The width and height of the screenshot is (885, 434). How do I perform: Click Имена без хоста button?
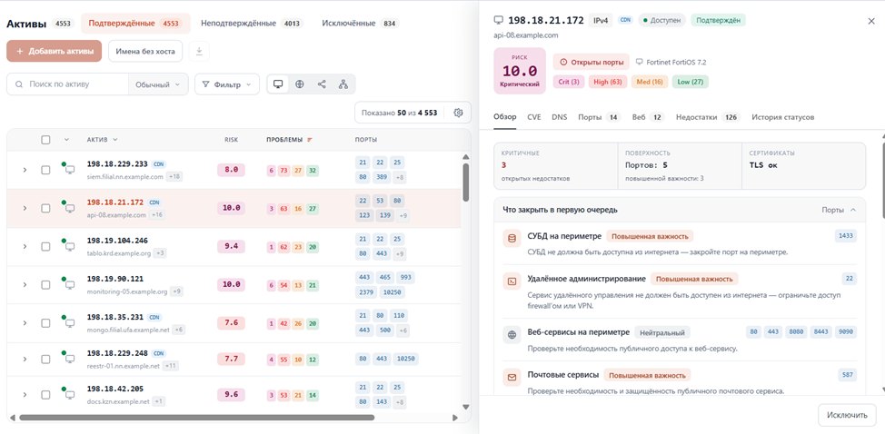pyautogui.click(x=145, y=51)
